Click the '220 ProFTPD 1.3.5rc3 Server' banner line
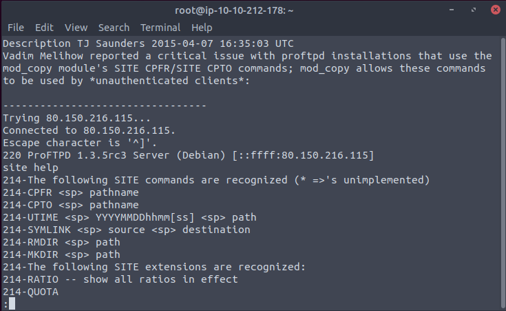This screenshot has width=506, height=311. click(x=189, y=156)
